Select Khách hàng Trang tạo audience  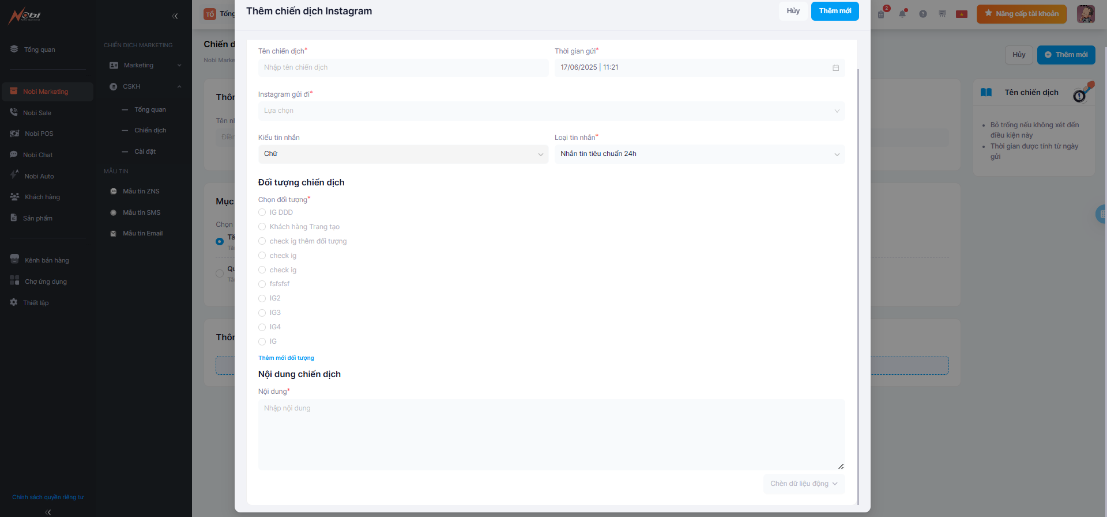click(x=262, y=227)
